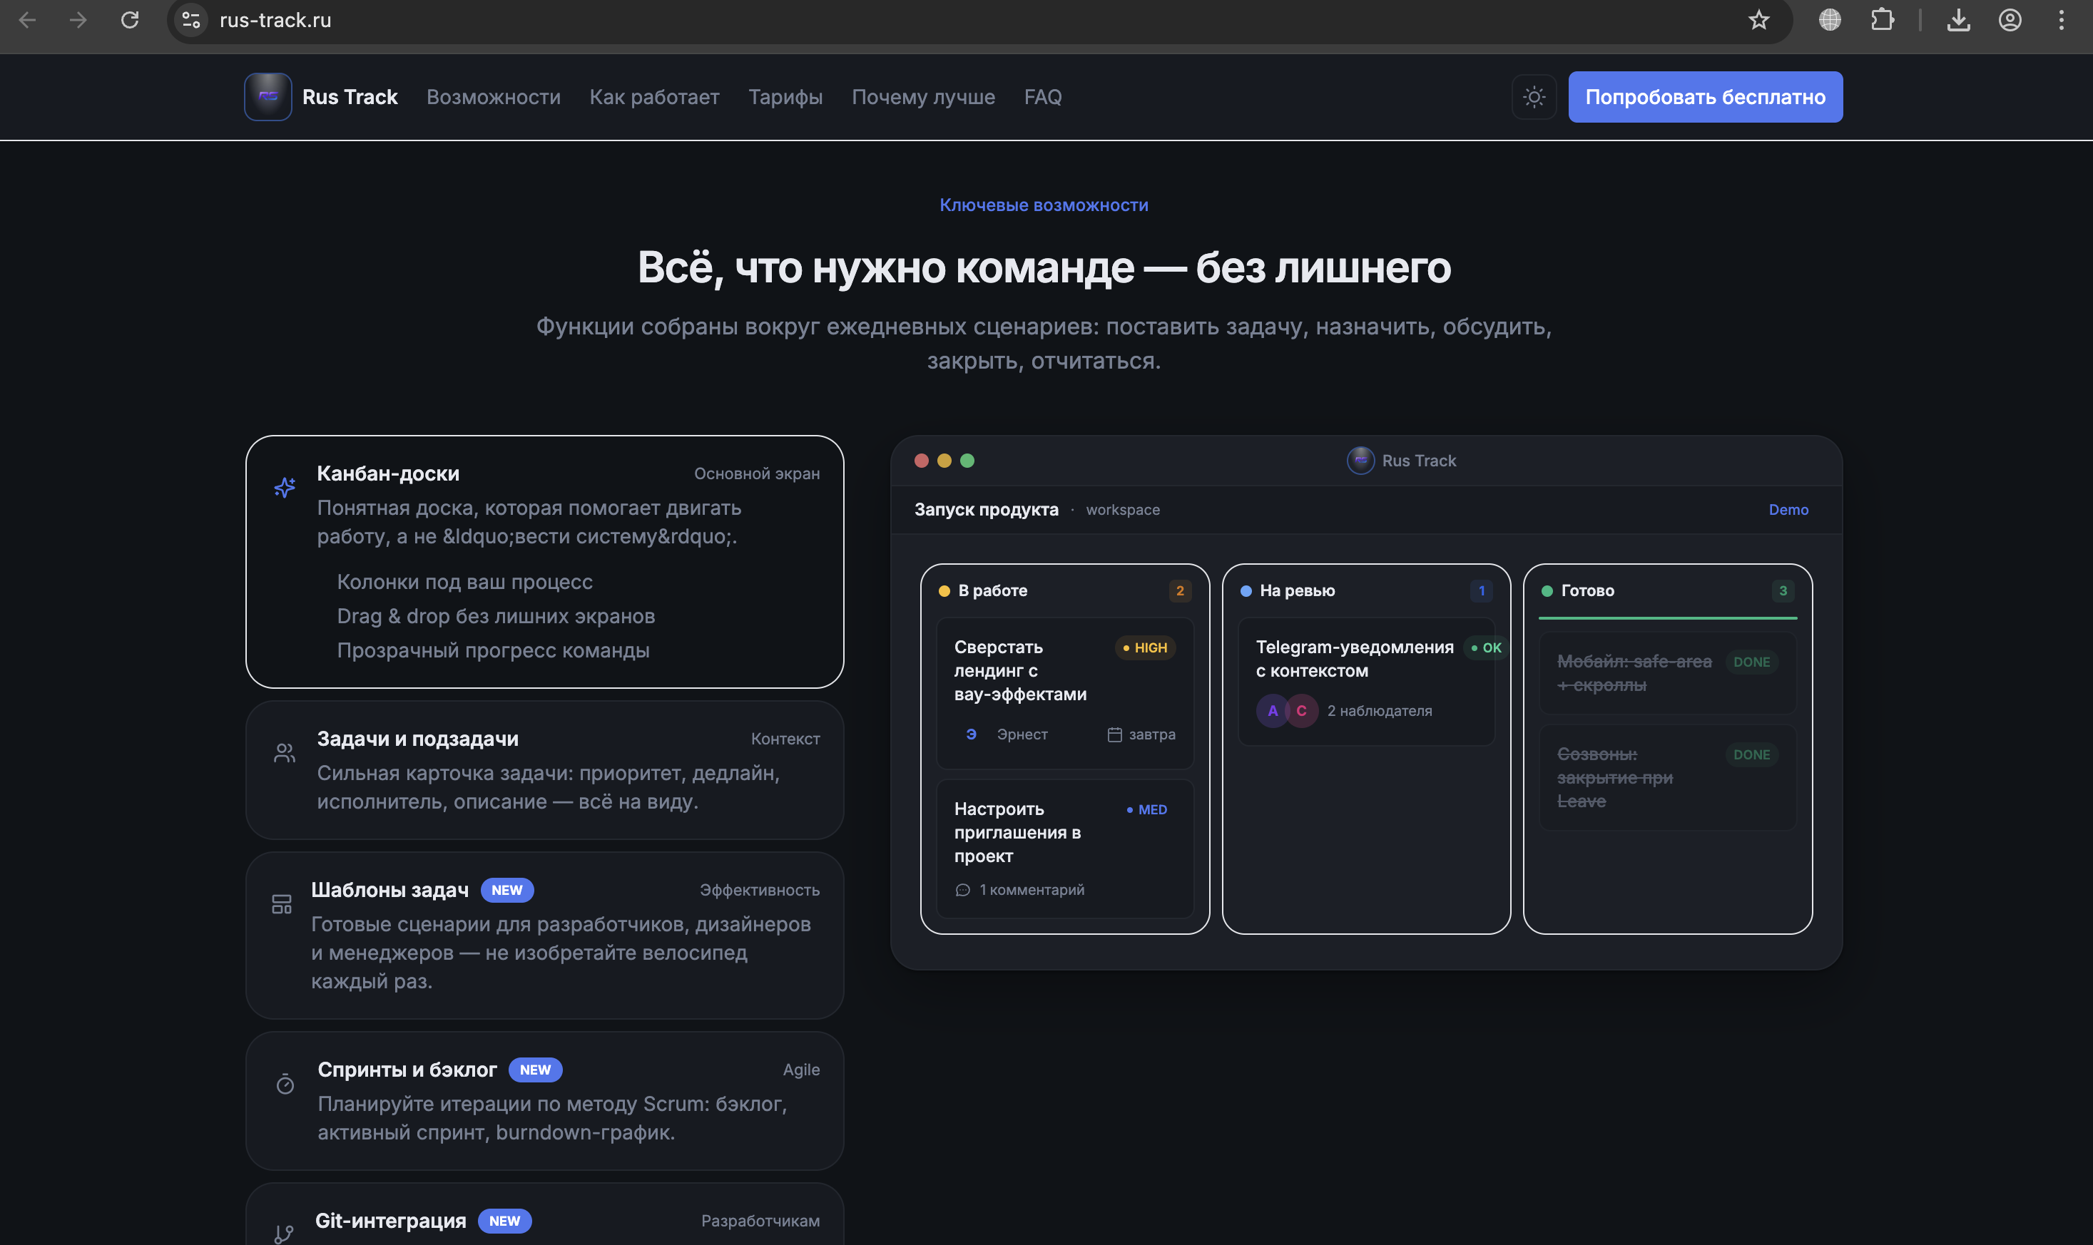
Task: Open the Настроить приглашения в проект card
Action: click(1064, 848)
